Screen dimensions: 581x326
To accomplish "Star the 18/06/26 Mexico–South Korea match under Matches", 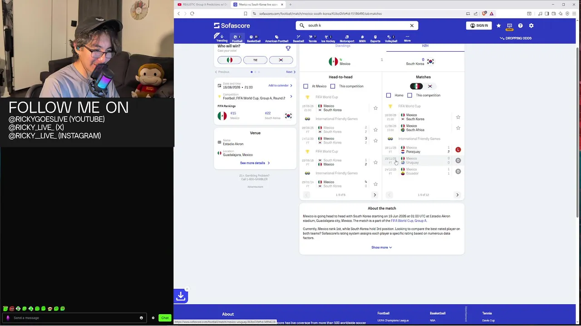I will (x=458, y=117).
